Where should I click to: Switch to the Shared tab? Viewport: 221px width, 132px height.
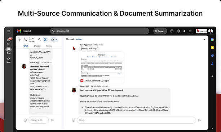37,46
